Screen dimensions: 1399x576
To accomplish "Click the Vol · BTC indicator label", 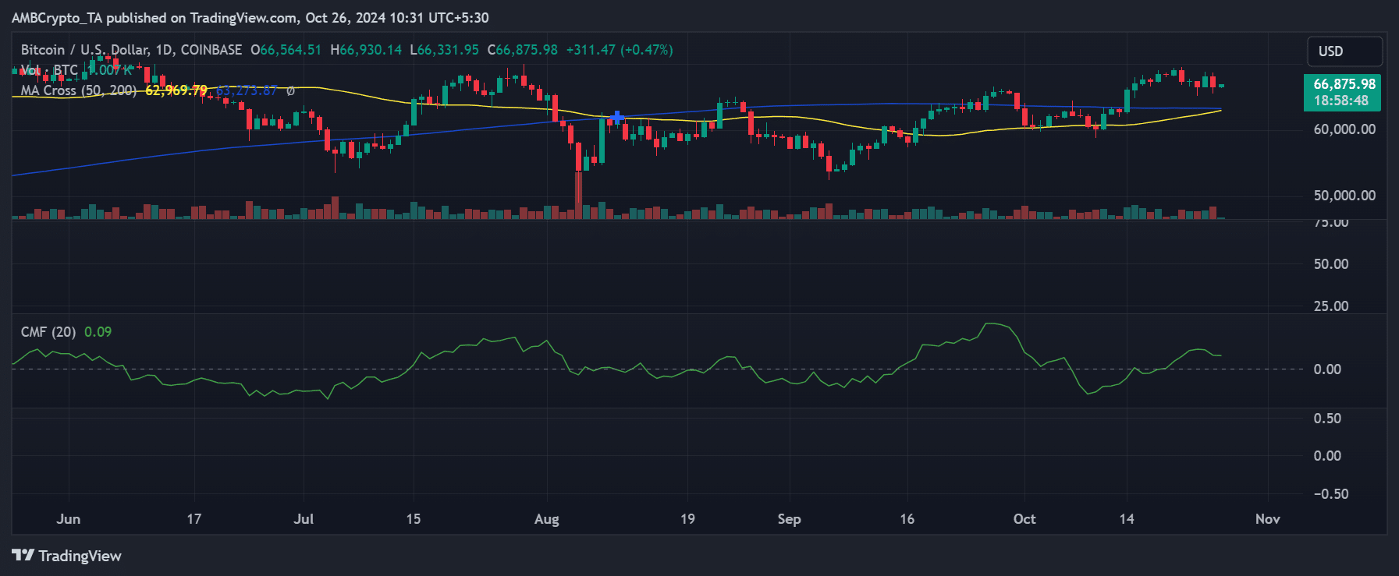I will tap(49, 70).
